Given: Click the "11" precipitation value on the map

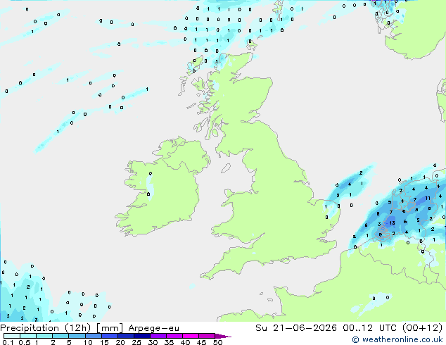Looking at the screenshot, I should (428, 198).
